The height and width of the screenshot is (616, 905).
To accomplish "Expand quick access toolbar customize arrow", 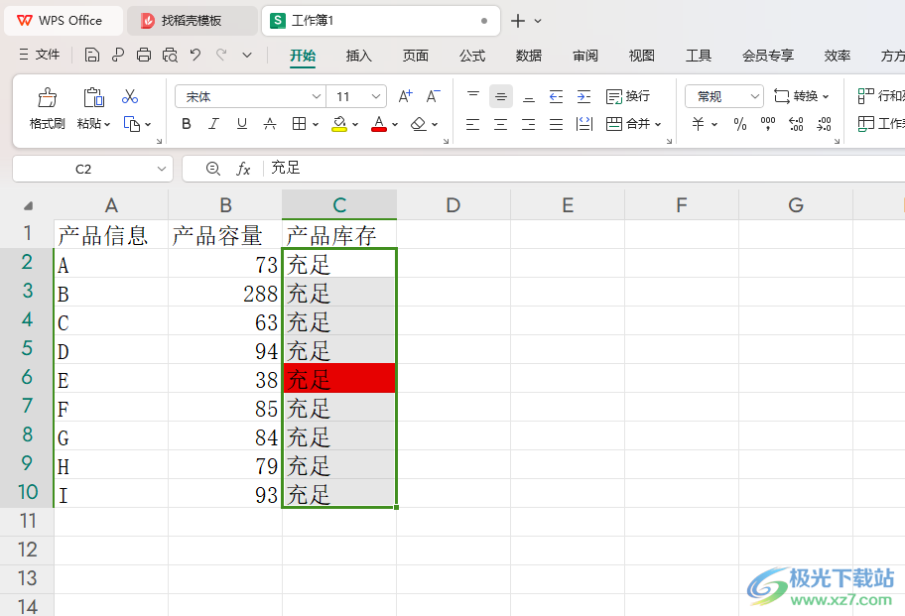I will [247, 55].
